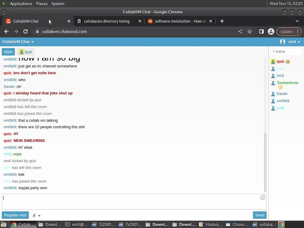Image resolution: width=304 pixels, height=228 pixels.
Task: Open the quiz private chat tab
Action: click(26, 52)
